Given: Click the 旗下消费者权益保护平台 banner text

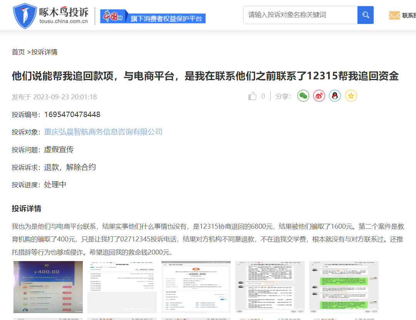Looking at the screenshot, I should 166,18.
